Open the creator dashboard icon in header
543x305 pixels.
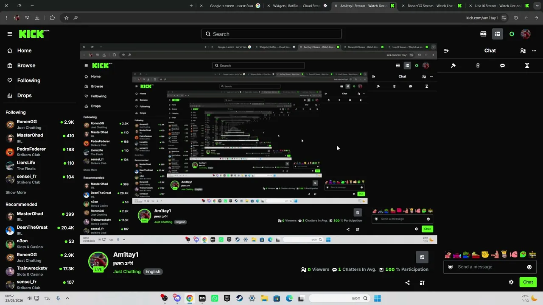coord(498,34)
